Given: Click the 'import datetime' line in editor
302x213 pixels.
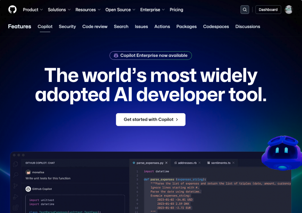Looking at the screenshot, I should click(156, 171).
